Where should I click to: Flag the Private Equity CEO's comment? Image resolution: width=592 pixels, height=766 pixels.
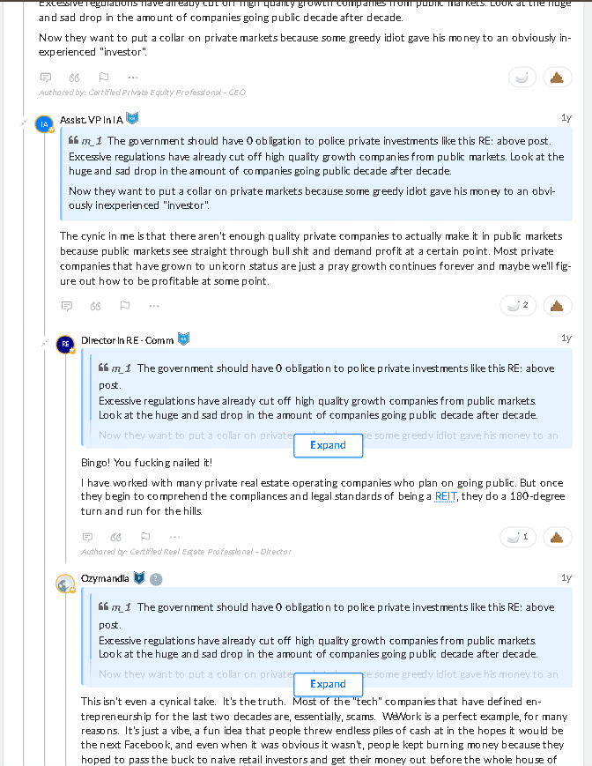103,78
